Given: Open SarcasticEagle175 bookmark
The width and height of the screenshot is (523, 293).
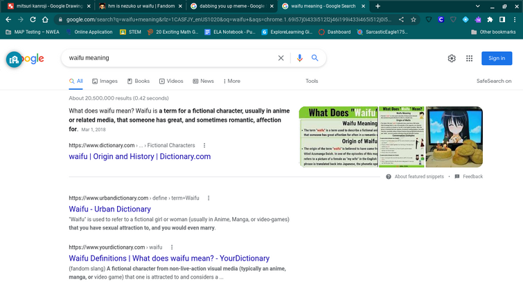Looking at the screenshot, I should [382, 32].
